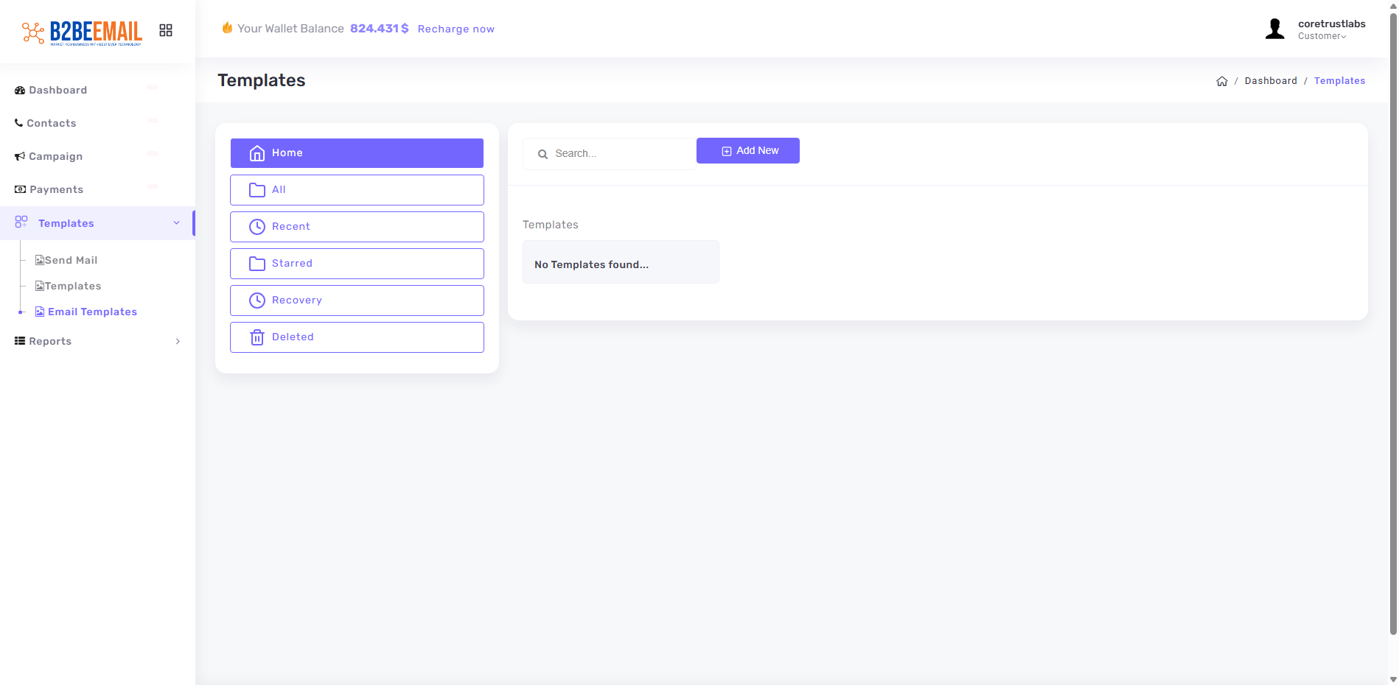
Task: Click the wallet flame icon
Action: (227, 28)
